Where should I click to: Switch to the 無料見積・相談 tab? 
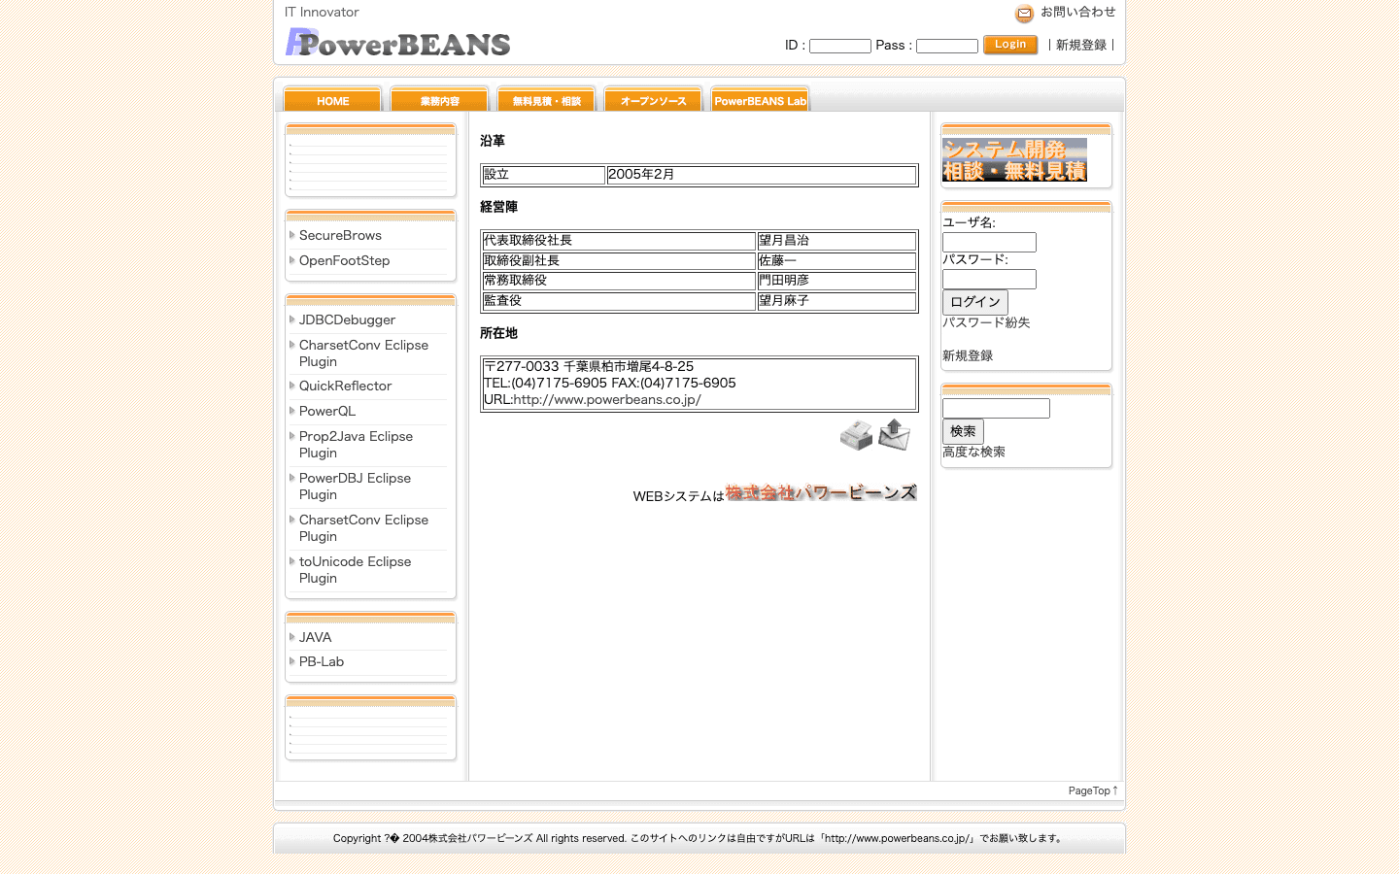coord(546,100)
